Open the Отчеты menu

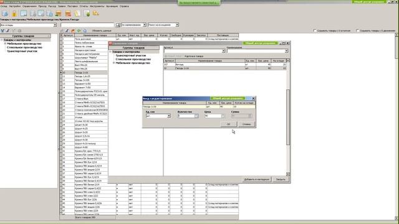(x=84, y=6)
